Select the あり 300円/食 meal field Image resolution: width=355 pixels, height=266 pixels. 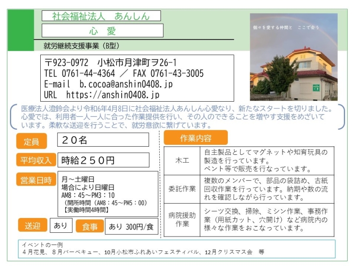pyautogui.click(x=132, y=226)
